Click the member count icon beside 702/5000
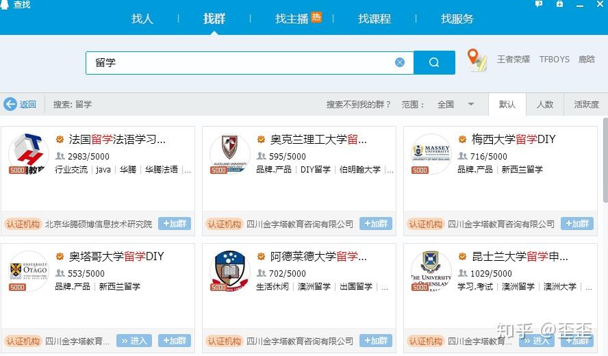 coord(262,273)
